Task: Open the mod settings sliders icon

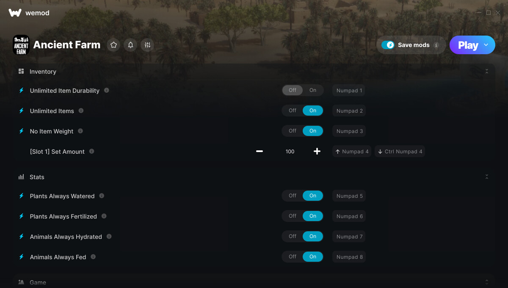Action: point(147,45)
